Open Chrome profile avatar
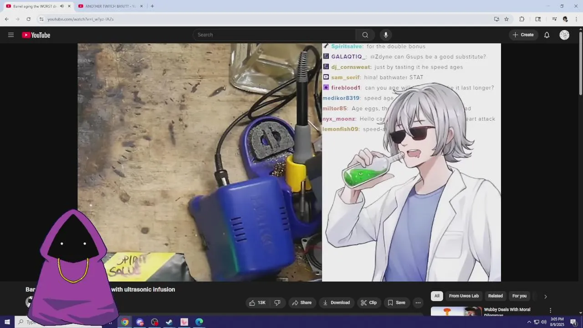This screenshot has width=583, height=328. [x=565, y=19]
